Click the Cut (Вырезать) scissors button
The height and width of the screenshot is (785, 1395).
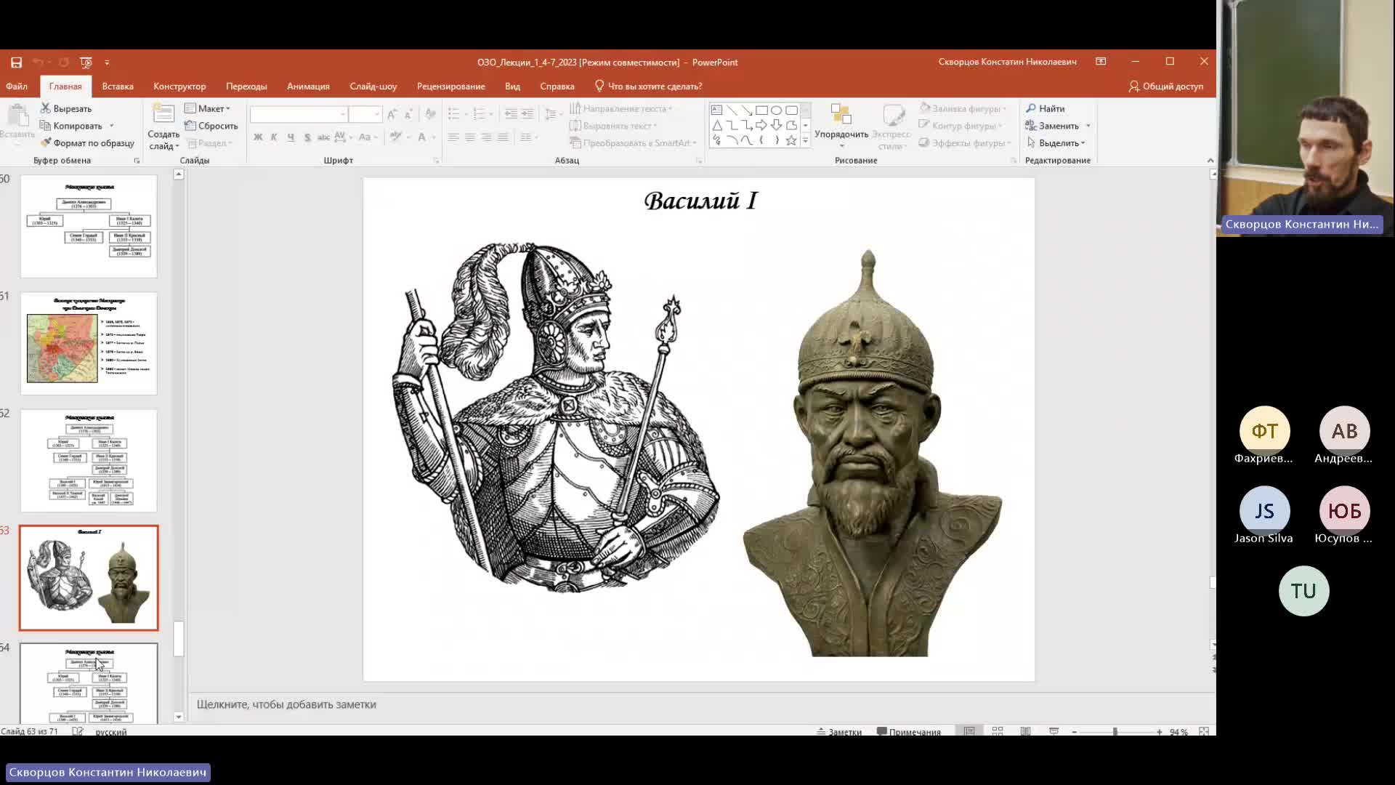66,108
